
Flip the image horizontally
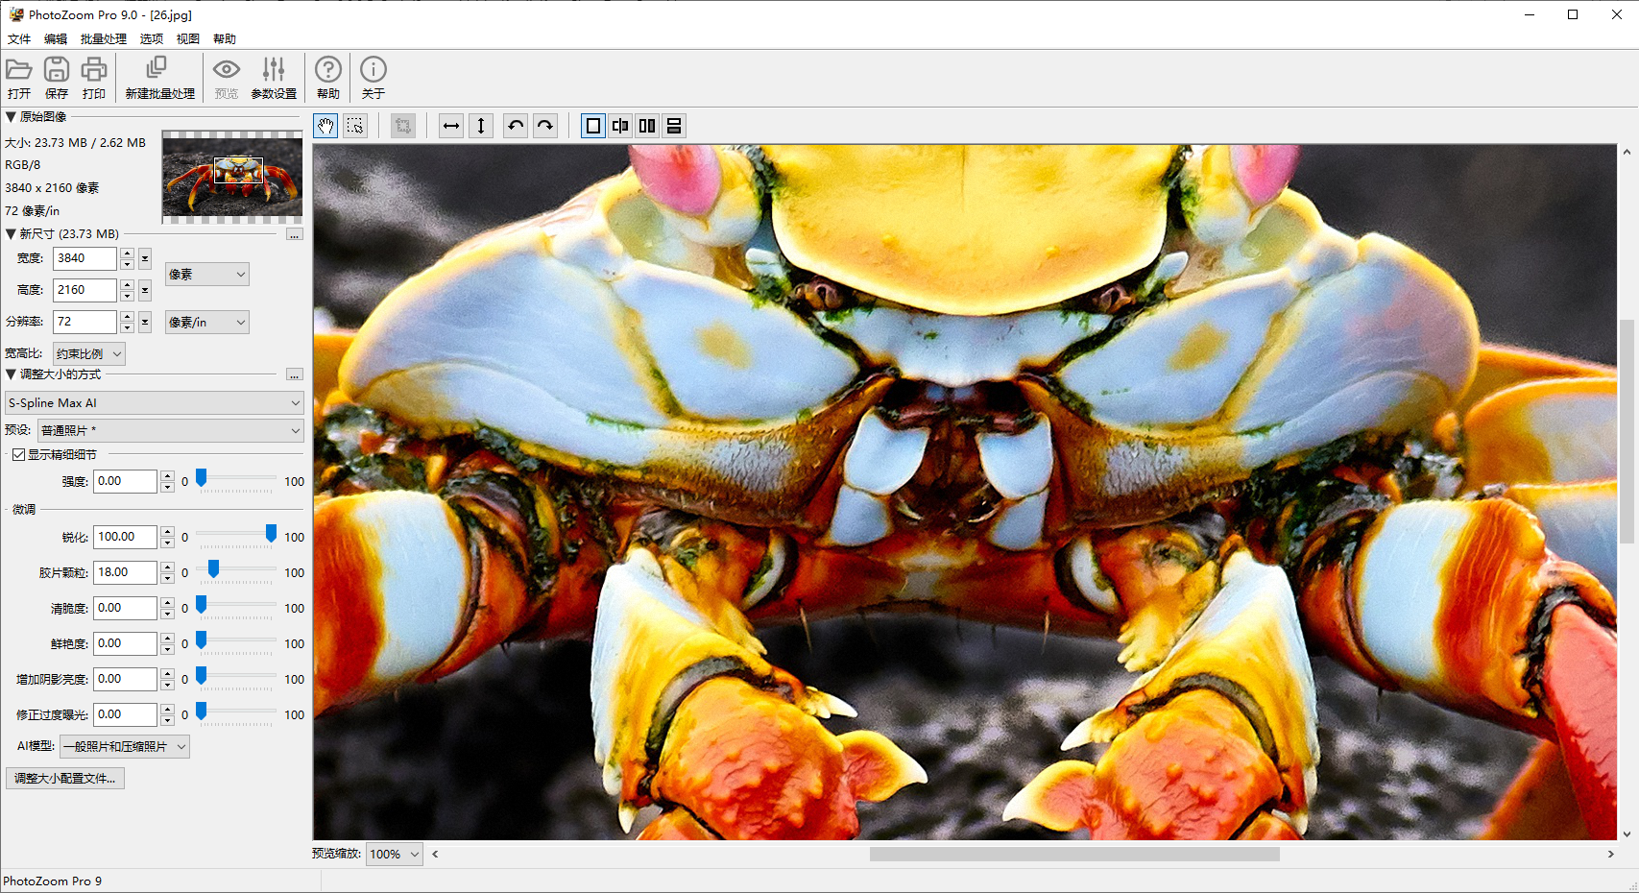(x=451, y=126)
